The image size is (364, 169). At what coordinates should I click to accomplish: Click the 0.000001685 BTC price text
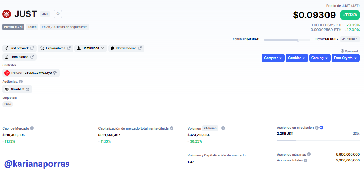pyautogui.click(x=327, y=25)
